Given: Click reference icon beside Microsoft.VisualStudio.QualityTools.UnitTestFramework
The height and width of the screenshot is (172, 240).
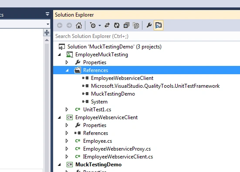Looking at the screenshot, I should (x=85, y=86).
